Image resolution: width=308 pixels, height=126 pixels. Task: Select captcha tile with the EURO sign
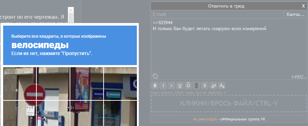tap(53, 113)
